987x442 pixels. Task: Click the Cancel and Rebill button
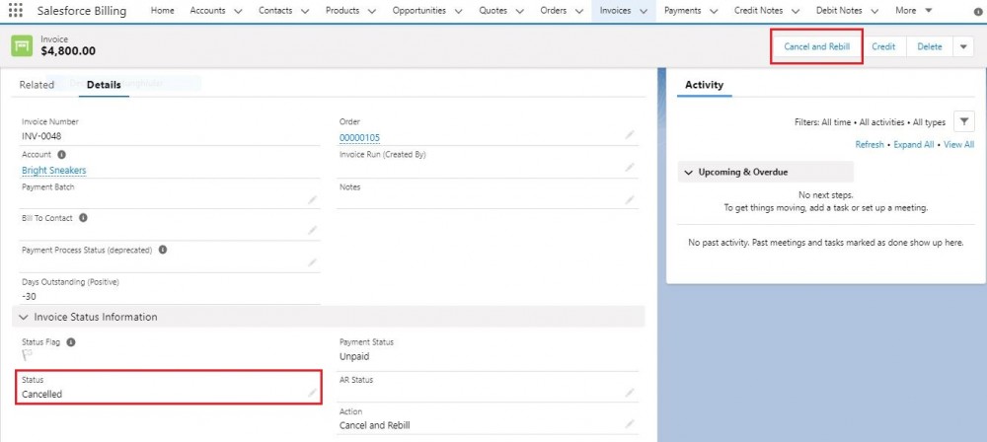click(x=816, y=46)
